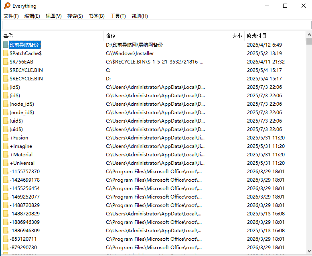This screenshot has width=312, height=256.
Task: Click folder icon of $RECYCLE.BIN on D:
Action: pos(6,78)
